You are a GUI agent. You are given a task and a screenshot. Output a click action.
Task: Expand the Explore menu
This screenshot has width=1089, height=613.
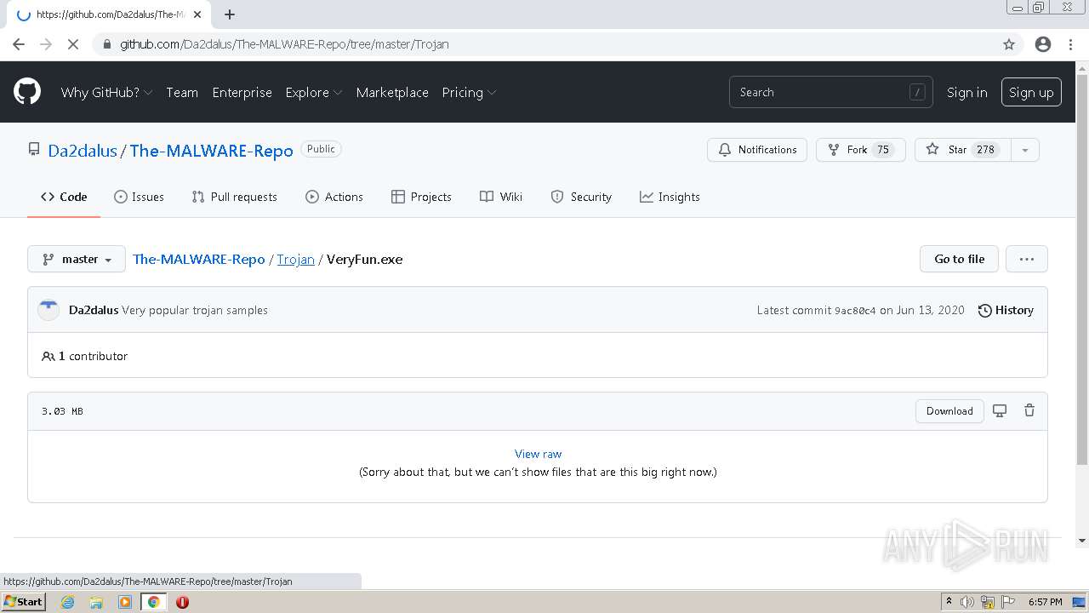pos(313,92)
